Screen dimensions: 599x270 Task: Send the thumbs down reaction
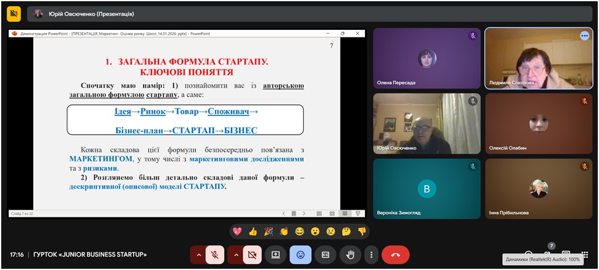(x=361, y=232)
